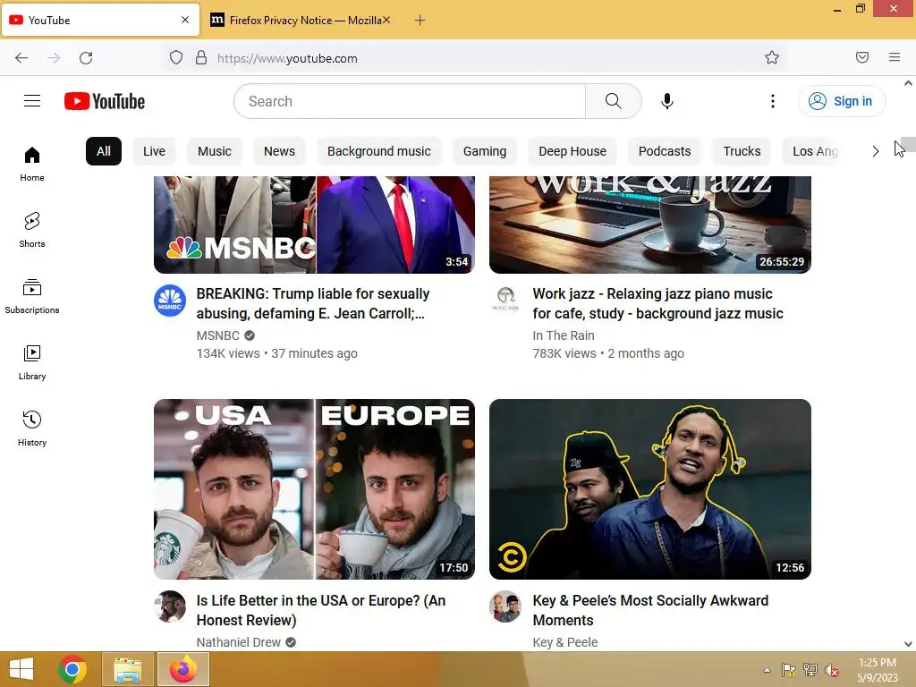The width and height of the screenshot is (916, 687).
Task: Click the In The Rain avatar
Action: [505, 301]
